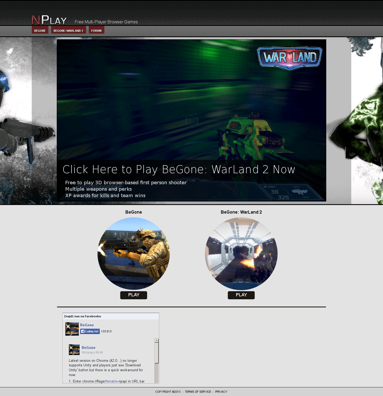Click the '133 613' like count

point(106,331)
